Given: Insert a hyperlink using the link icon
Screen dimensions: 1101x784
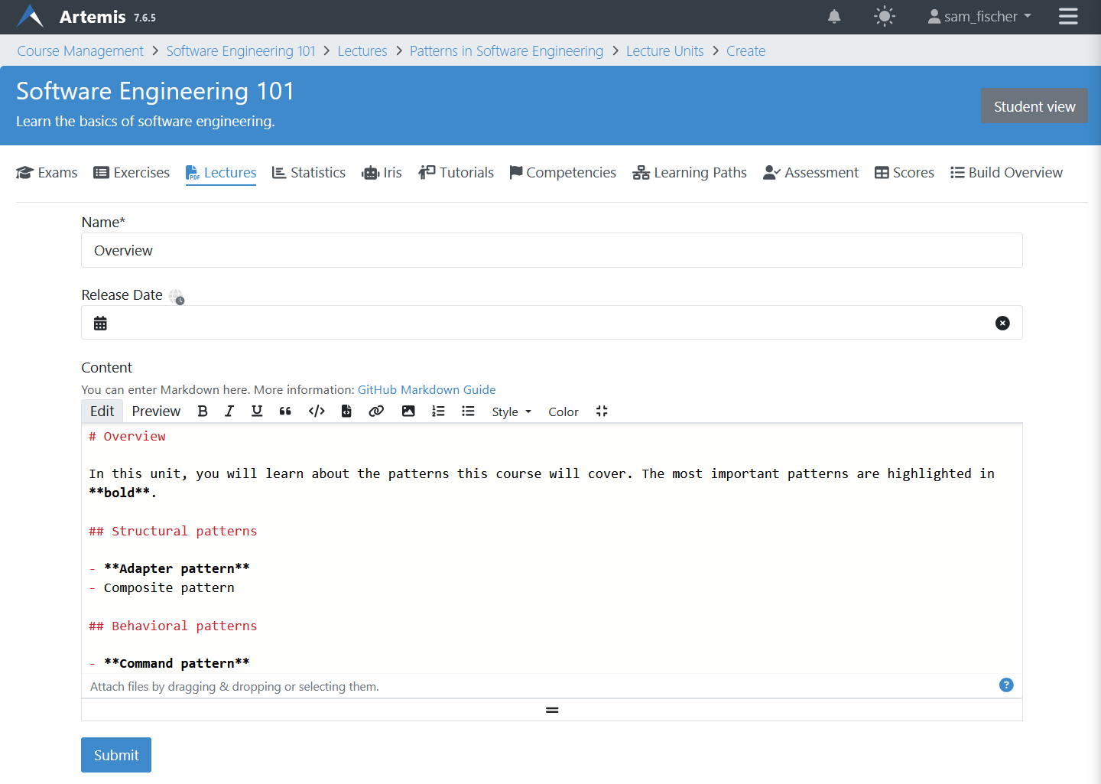Looking at the screenshot, I should [x=376, y=411].
